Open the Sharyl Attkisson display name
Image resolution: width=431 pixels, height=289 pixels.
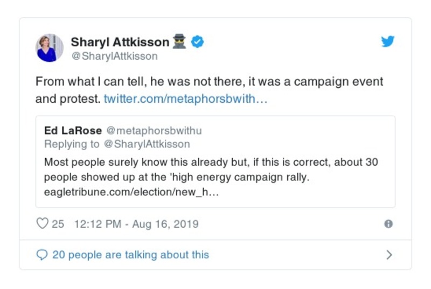pos(120,42)
